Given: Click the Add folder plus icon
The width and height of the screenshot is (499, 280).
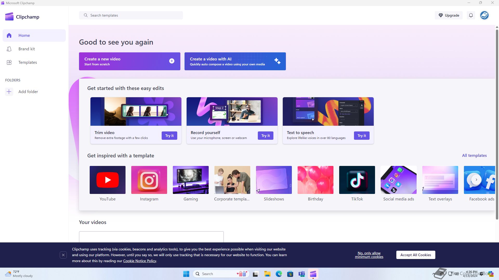Looking at the screenshot, I should pyautogui.click(x=9, y=92).
